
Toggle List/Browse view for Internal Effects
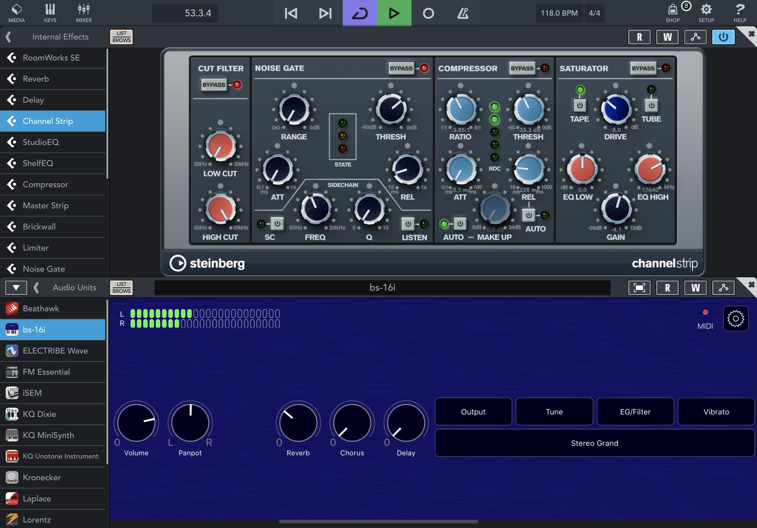[121, 37]
